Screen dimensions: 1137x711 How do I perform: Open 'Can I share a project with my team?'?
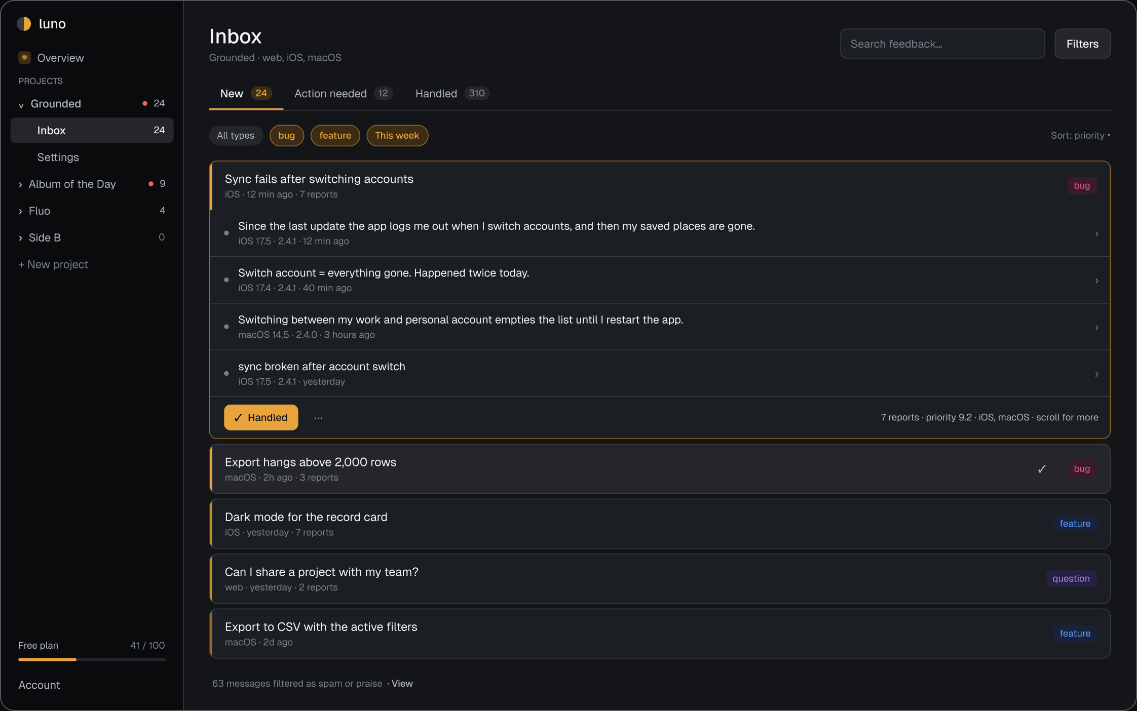tap(660, 578)
